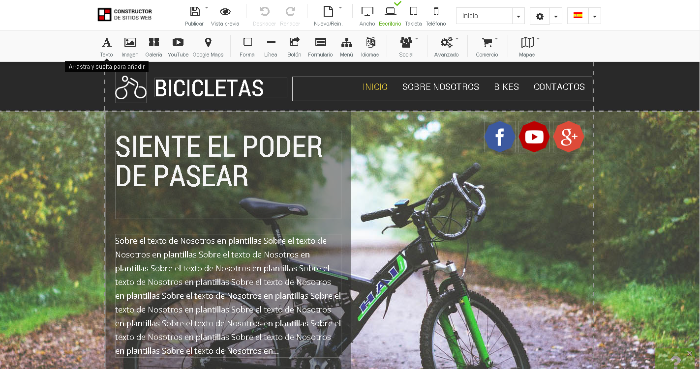Screen dimensions: 700x369
Task: Expand the Avanzado dropdown arrow
Action: 457,38
